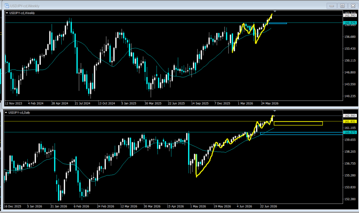Click the chart shift marker on Daily chart
This screenshot has width=359, height=213.
tap(275, 111)
